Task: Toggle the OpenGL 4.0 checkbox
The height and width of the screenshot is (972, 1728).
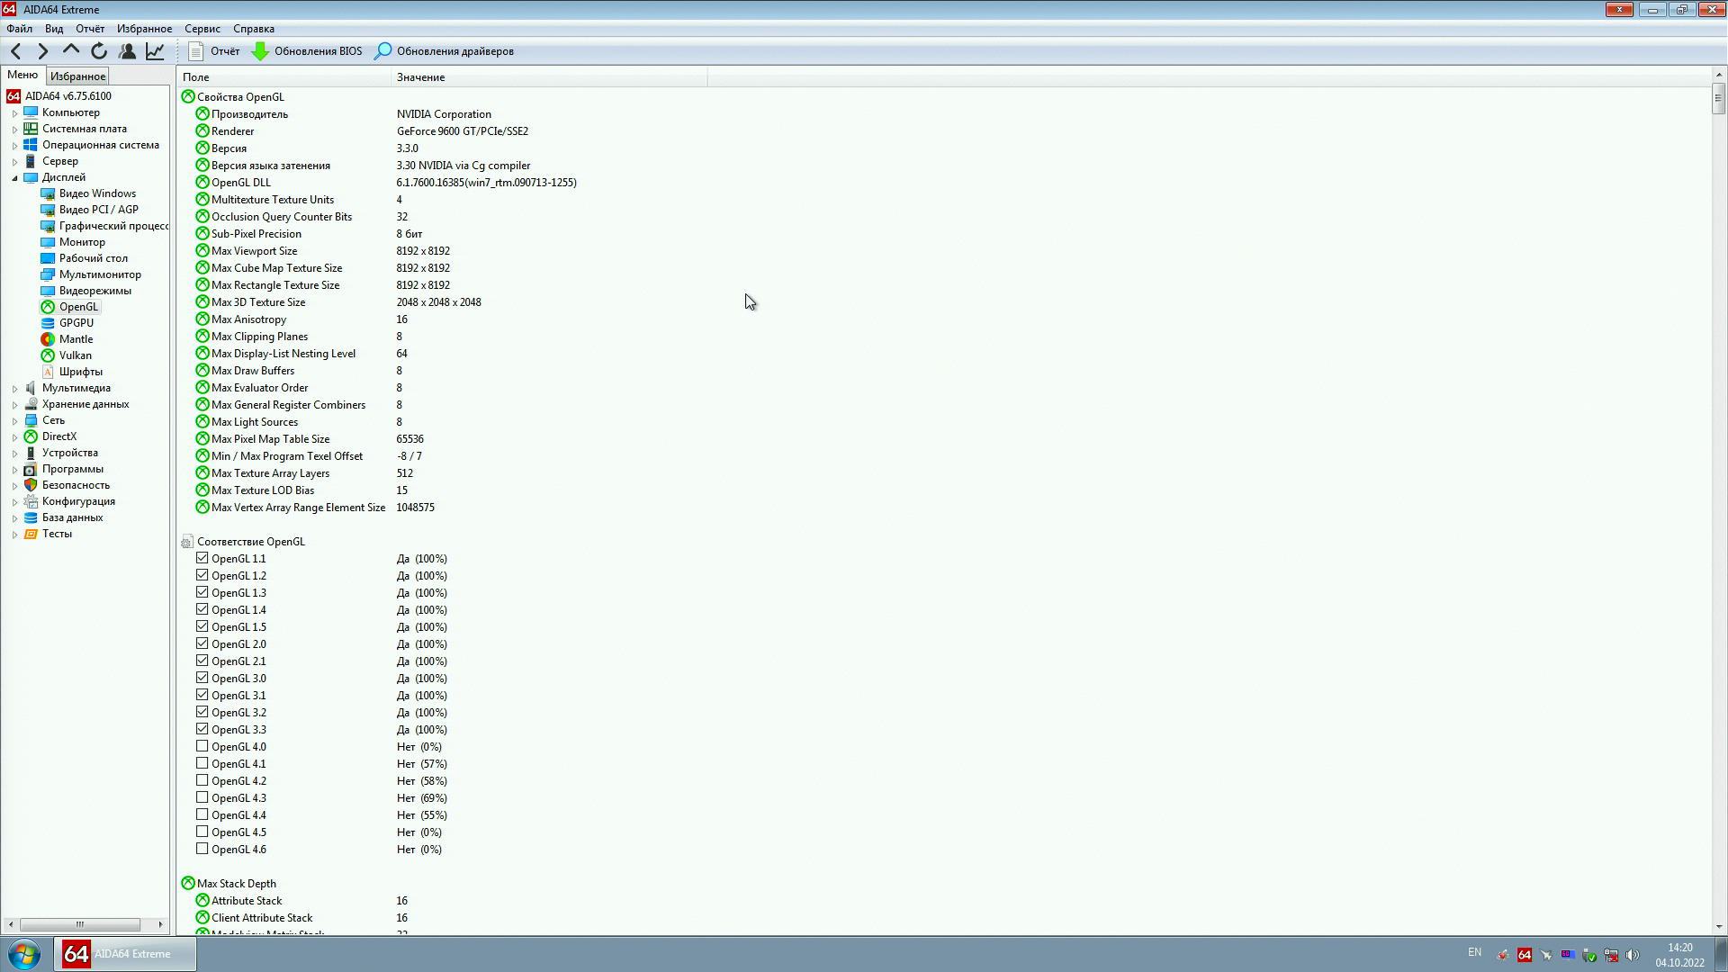Action: (x=202, y=746)
